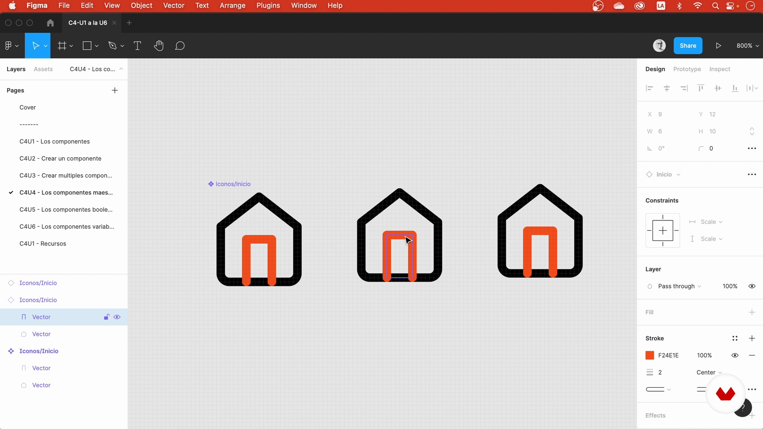Switch to the Inspect tab
Image resolution: width=763 pixels, height=429 pixels.
[x=720, y=69]
